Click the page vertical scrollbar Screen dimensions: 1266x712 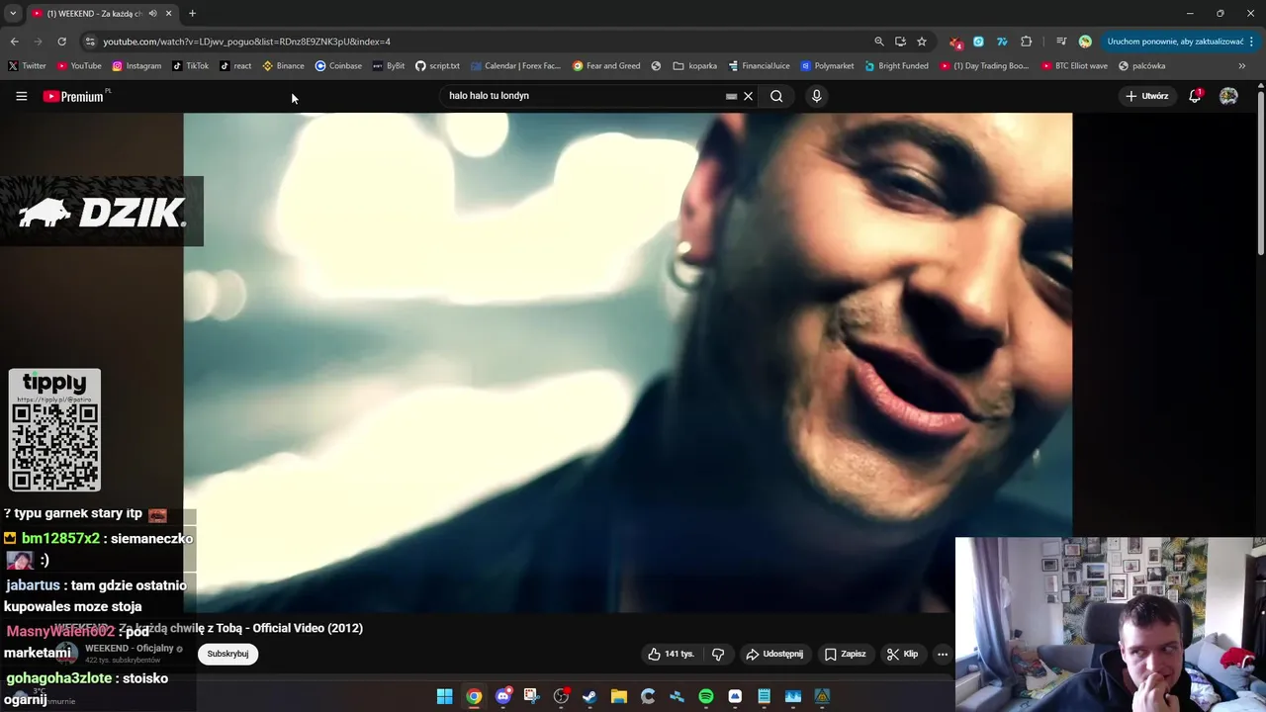pos(1261,173)
